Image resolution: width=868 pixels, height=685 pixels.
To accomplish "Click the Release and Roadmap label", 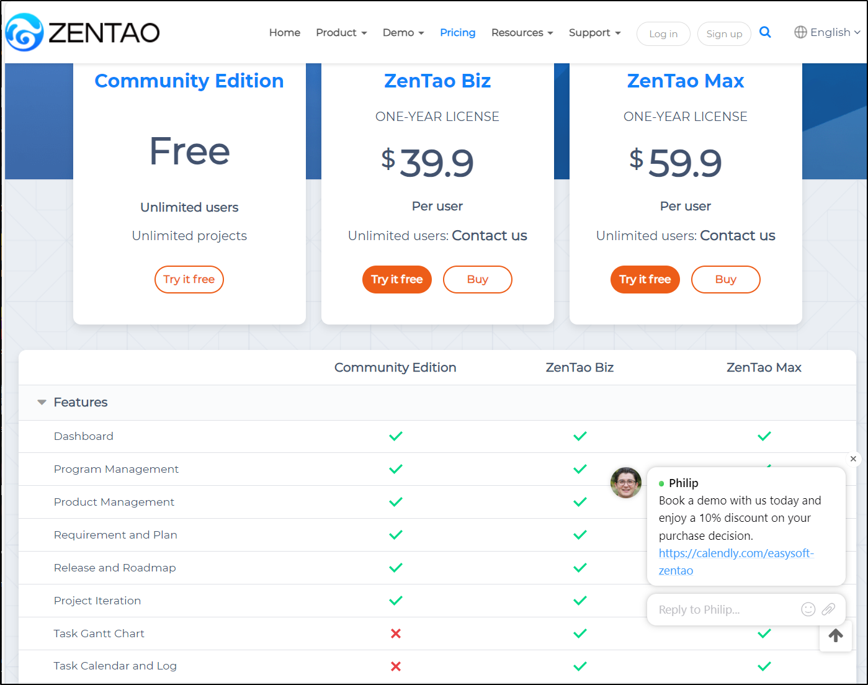I will (x=115, y=568).
